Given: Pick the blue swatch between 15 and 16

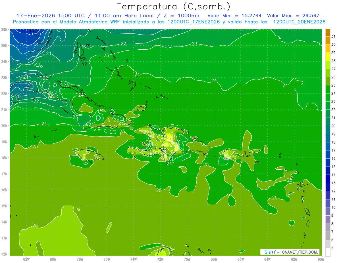Looking at the screenshot, I should (328, 163).
